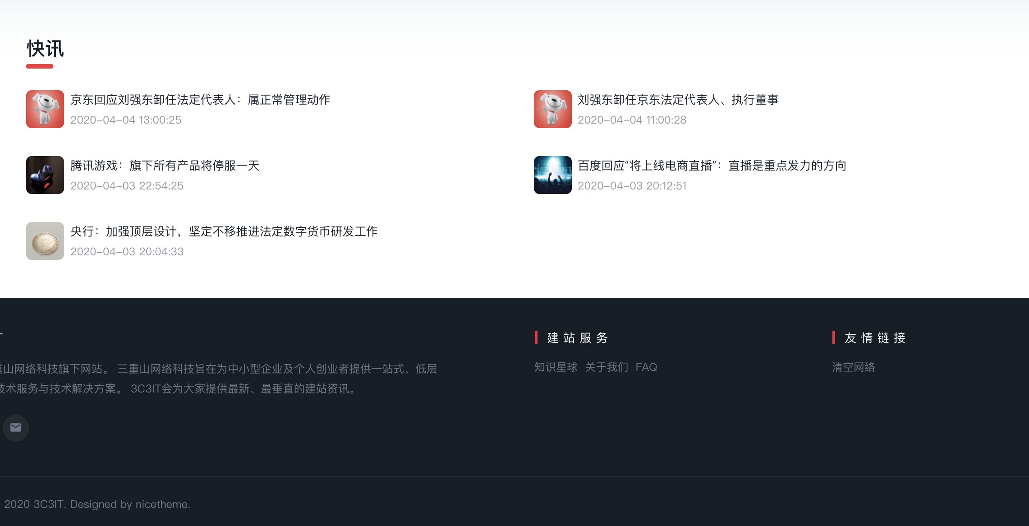Click timestamp 2020-04-04 11:00:28
This screenshot has width=1029, height=526.
(632, 120)
